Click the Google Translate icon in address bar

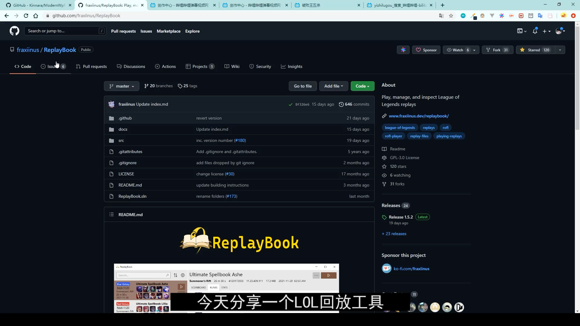coord(441,16)
